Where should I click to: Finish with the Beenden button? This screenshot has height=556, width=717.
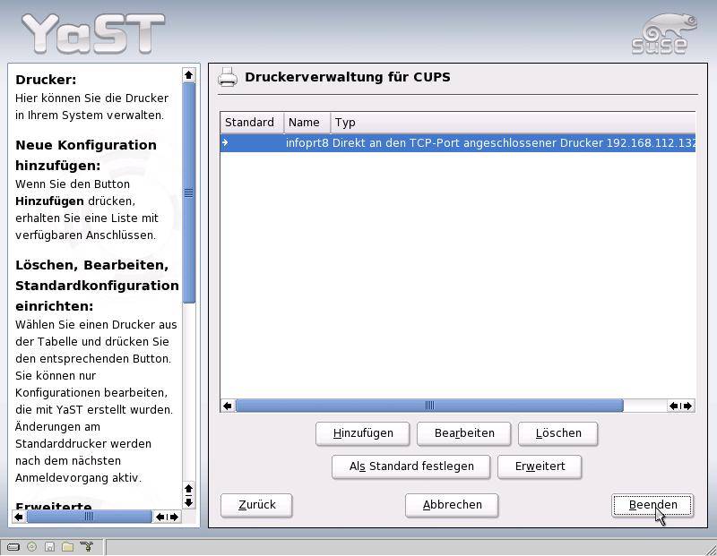(x=652, y=505)
